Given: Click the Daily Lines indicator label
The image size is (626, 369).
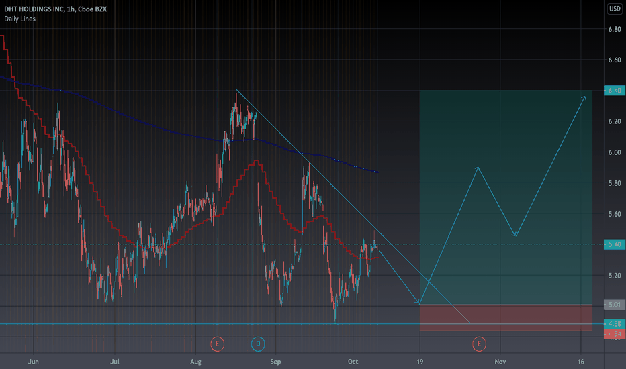Looking at the screenshot, I should (x=19, y=19).
